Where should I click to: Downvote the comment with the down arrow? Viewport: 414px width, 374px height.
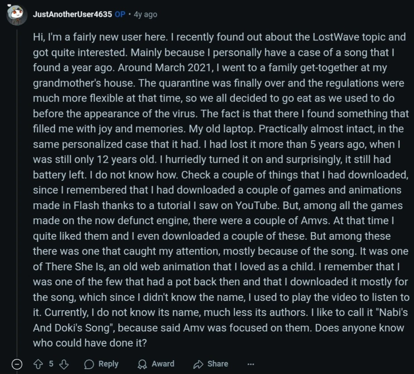(x=64, y=364)
